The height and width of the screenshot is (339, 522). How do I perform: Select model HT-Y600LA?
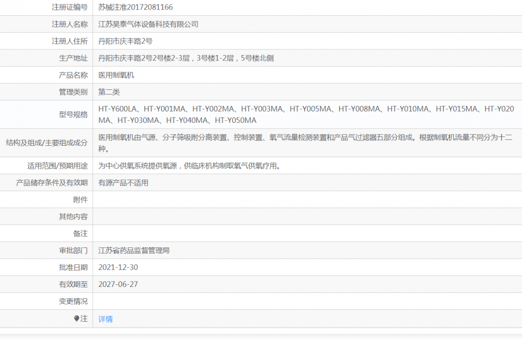(x=117, y=109)
